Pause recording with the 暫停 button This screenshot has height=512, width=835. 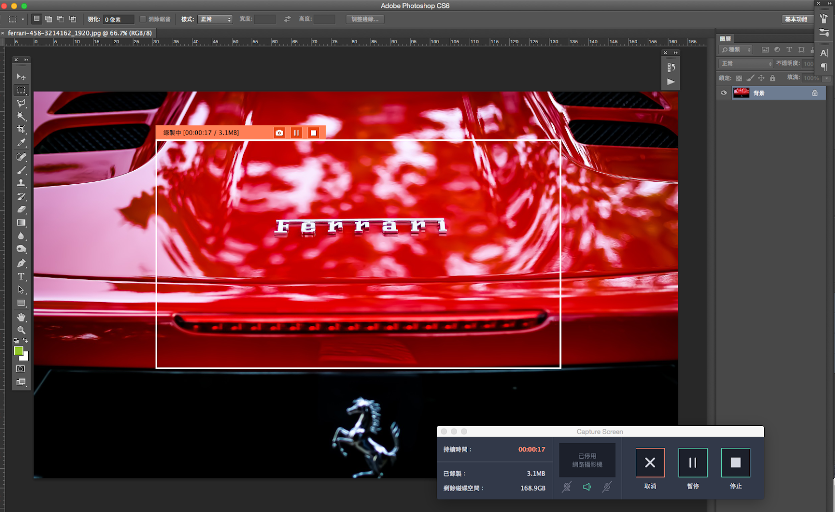693,462
